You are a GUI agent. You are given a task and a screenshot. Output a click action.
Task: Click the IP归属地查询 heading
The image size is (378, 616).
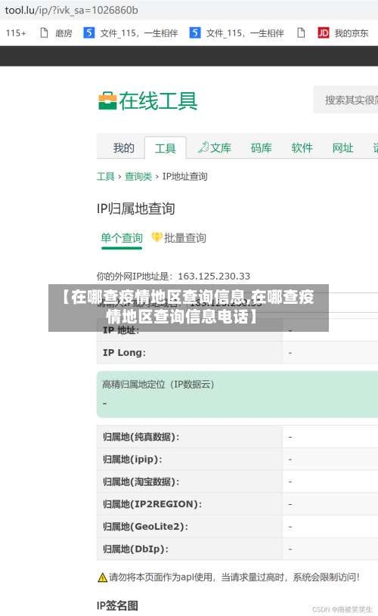click(x=135, y=209)
